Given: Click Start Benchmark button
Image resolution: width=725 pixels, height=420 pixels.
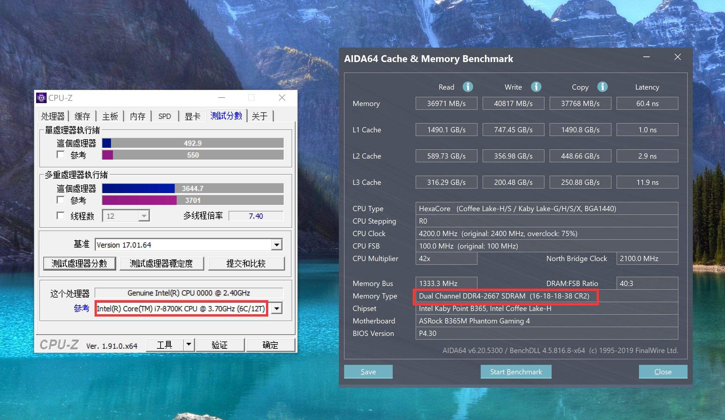Looking at the screenshot, I should pos(516,372).
